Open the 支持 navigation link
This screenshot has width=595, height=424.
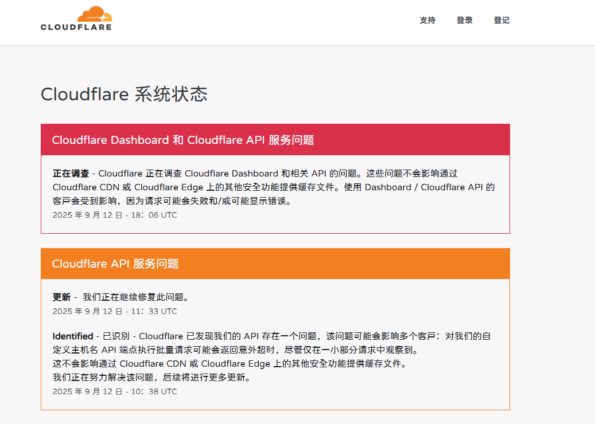tap(427, 21)
